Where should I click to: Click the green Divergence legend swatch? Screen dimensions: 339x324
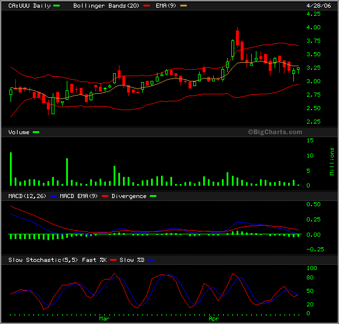153,196
